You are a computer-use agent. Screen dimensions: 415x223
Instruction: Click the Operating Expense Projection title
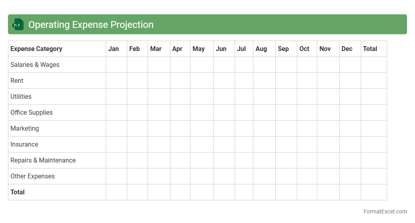click(x=91, y=25)
